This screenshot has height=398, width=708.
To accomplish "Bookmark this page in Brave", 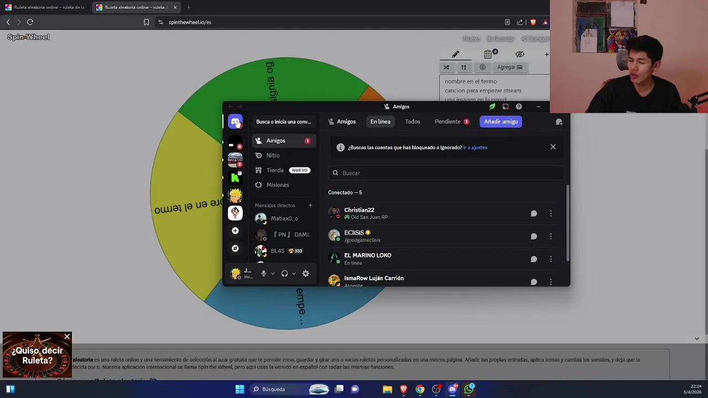I will click(146, 22).
